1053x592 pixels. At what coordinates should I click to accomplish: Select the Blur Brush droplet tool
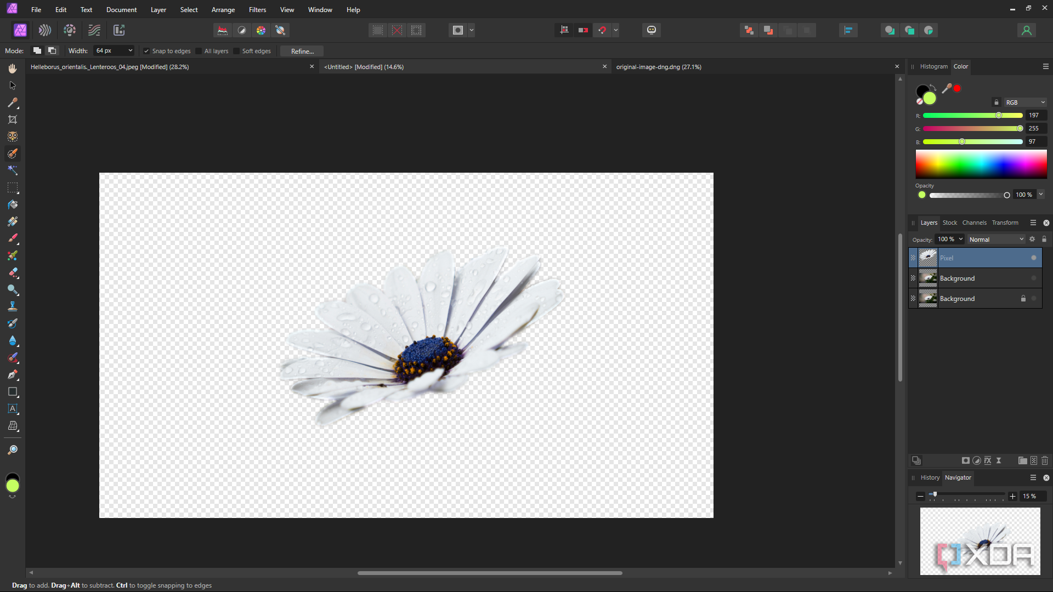[13, 340]
